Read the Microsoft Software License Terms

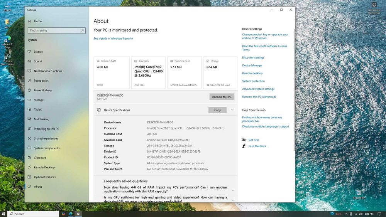tap(265, 48)
